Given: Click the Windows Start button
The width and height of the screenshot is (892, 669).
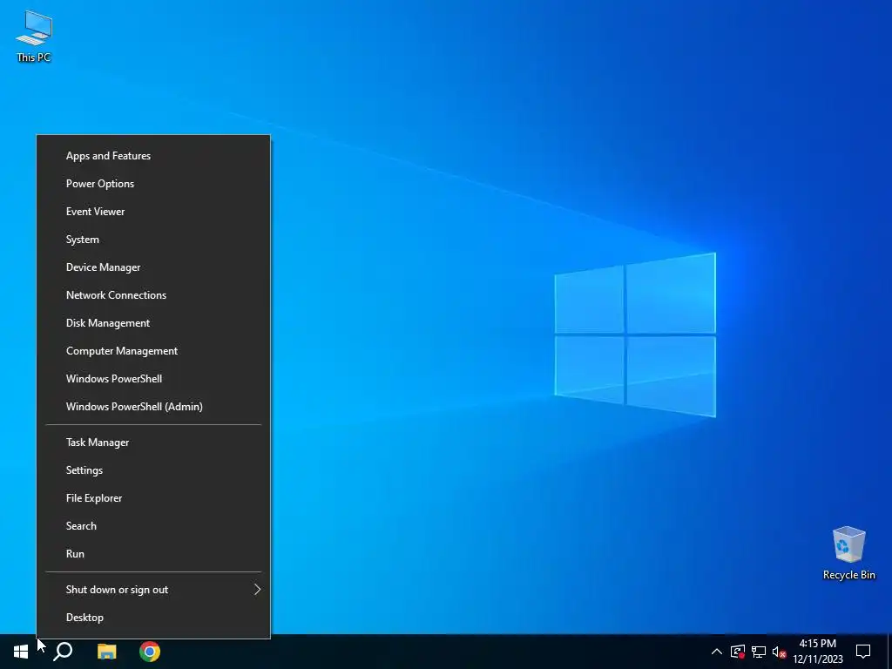Looking at the screenshot, I should [x=21, y=652].
